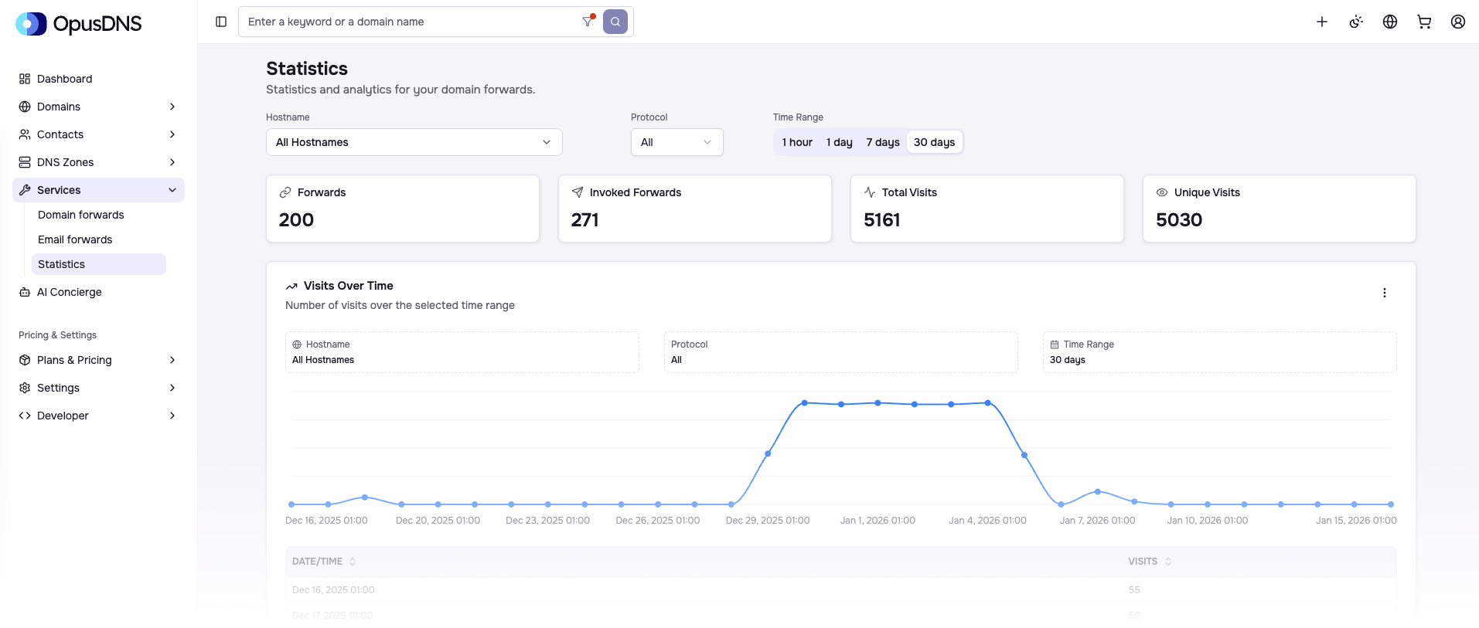The height and width of the screenshot is (628, 1479).
Task: Click the chart Hostname filter summary box
Action: (x=462, y=352)
